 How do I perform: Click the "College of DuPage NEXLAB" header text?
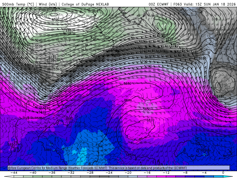pyautogui.click(x=85, y=4)
